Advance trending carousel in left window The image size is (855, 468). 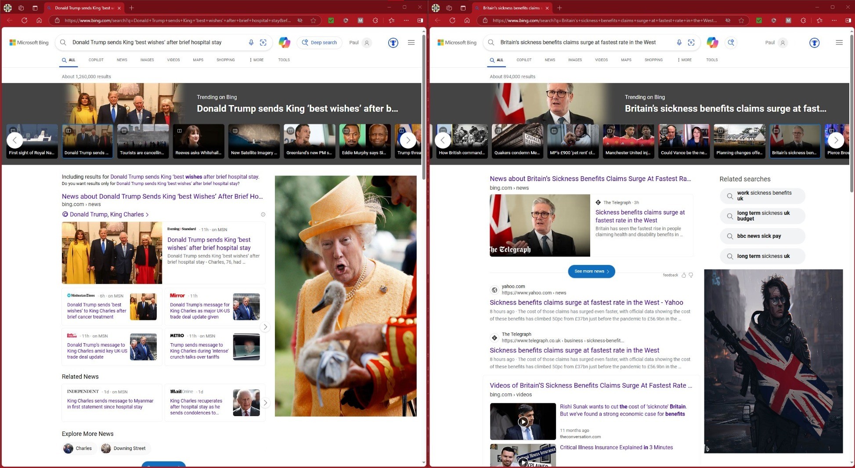pos(408,140)
